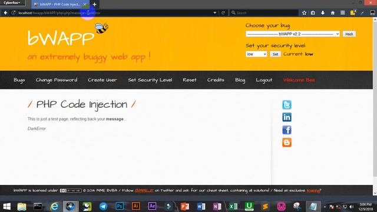Click the browser Search field

pyautogui.click(x=264, y=13)
